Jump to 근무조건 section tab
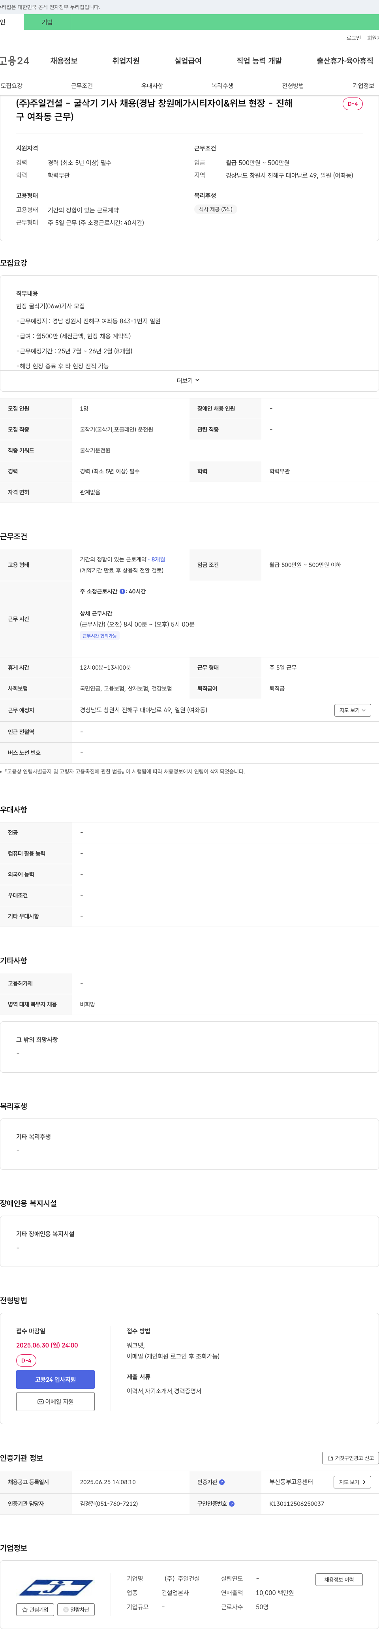This screenshot has width=379, height=1629. tap(82, 86)
